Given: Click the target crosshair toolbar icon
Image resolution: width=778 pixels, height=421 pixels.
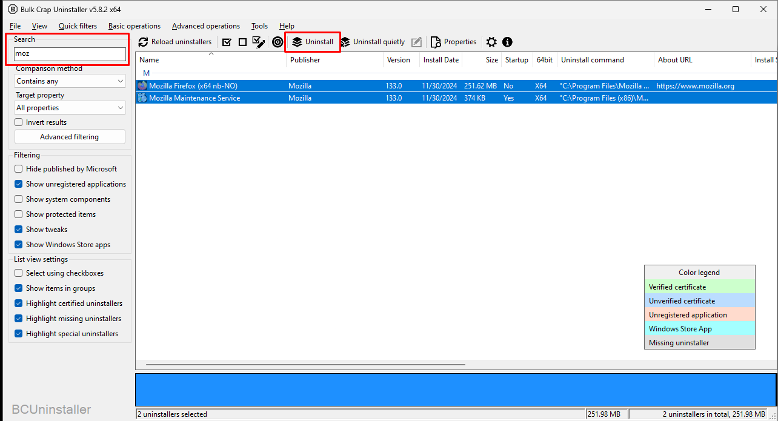Looking at the screenshot, I should [278, 42].
